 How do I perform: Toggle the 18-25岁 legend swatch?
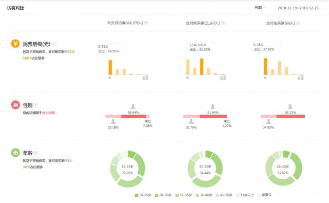pos(136,195)
